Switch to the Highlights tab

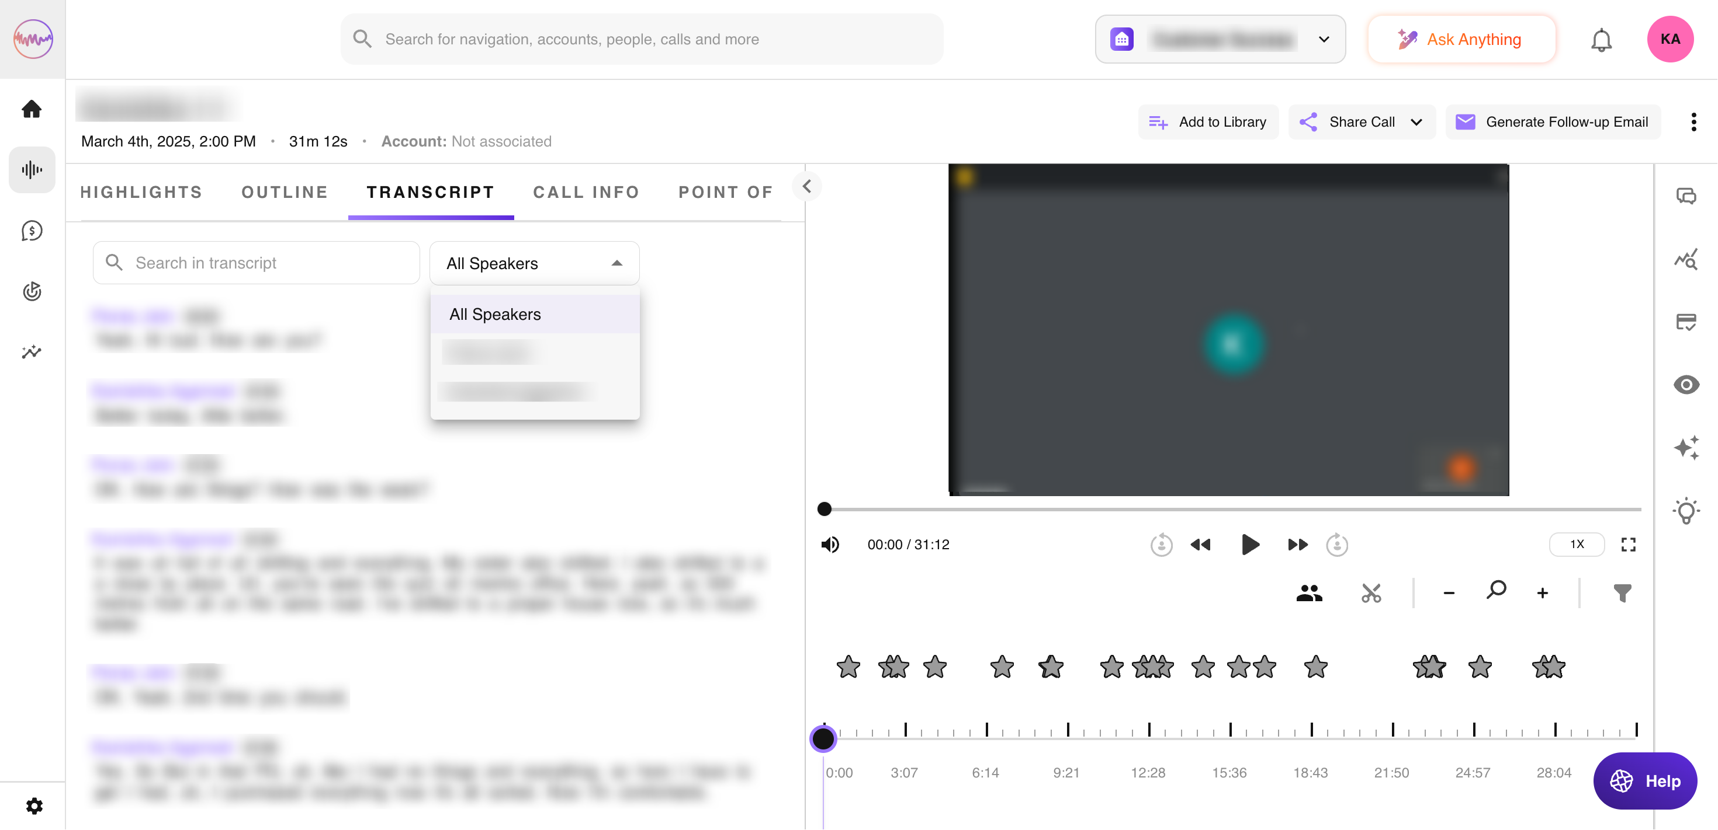tap(141, 193)
